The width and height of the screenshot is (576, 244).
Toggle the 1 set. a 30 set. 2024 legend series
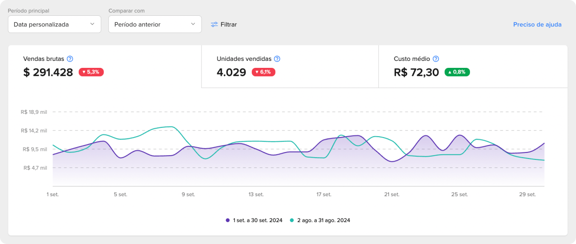tap(257, 220)
